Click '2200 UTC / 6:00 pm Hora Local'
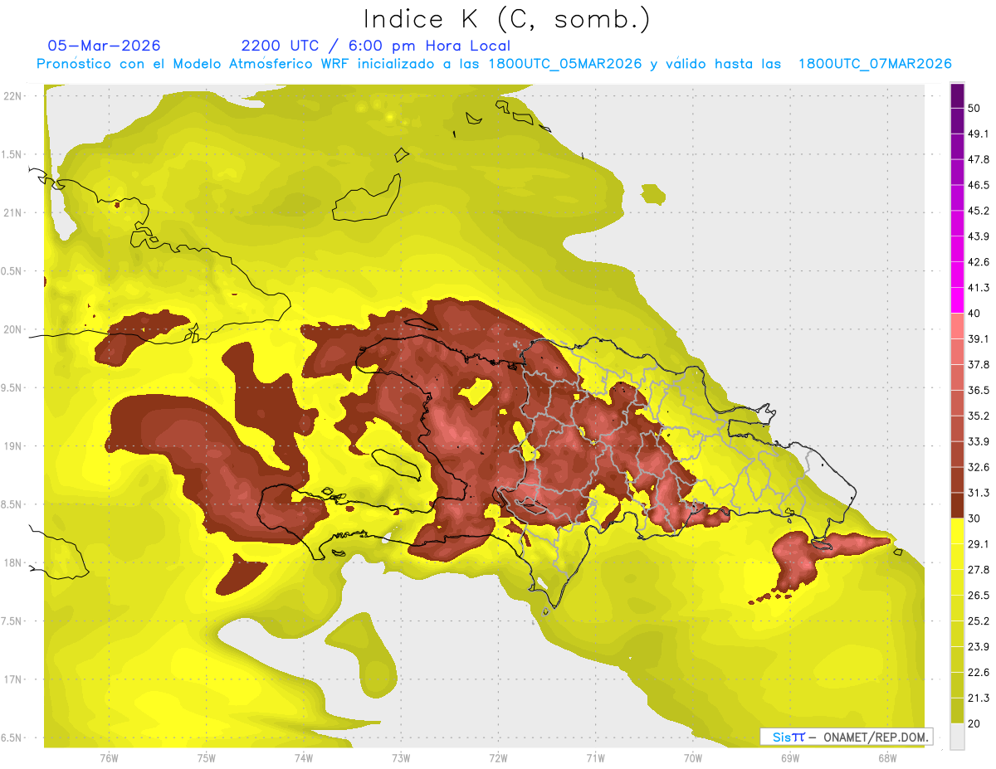 (x=375, y=46)
